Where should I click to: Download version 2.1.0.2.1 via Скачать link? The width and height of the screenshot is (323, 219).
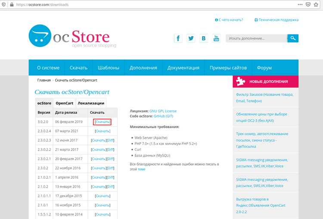[99, 177]
